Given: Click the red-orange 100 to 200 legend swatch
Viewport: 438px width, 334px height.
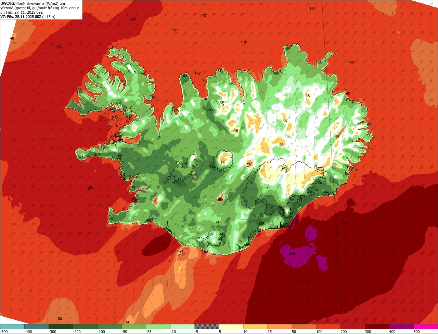Looking at the screenshot, I should coord(328,326).
